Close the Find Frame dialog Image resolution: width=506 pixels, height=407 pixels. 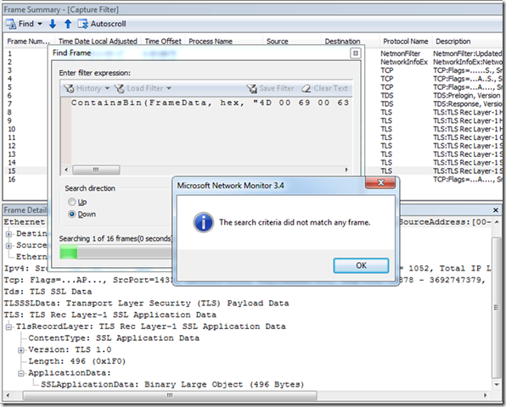pyautogui.click(x=356, y=53)
